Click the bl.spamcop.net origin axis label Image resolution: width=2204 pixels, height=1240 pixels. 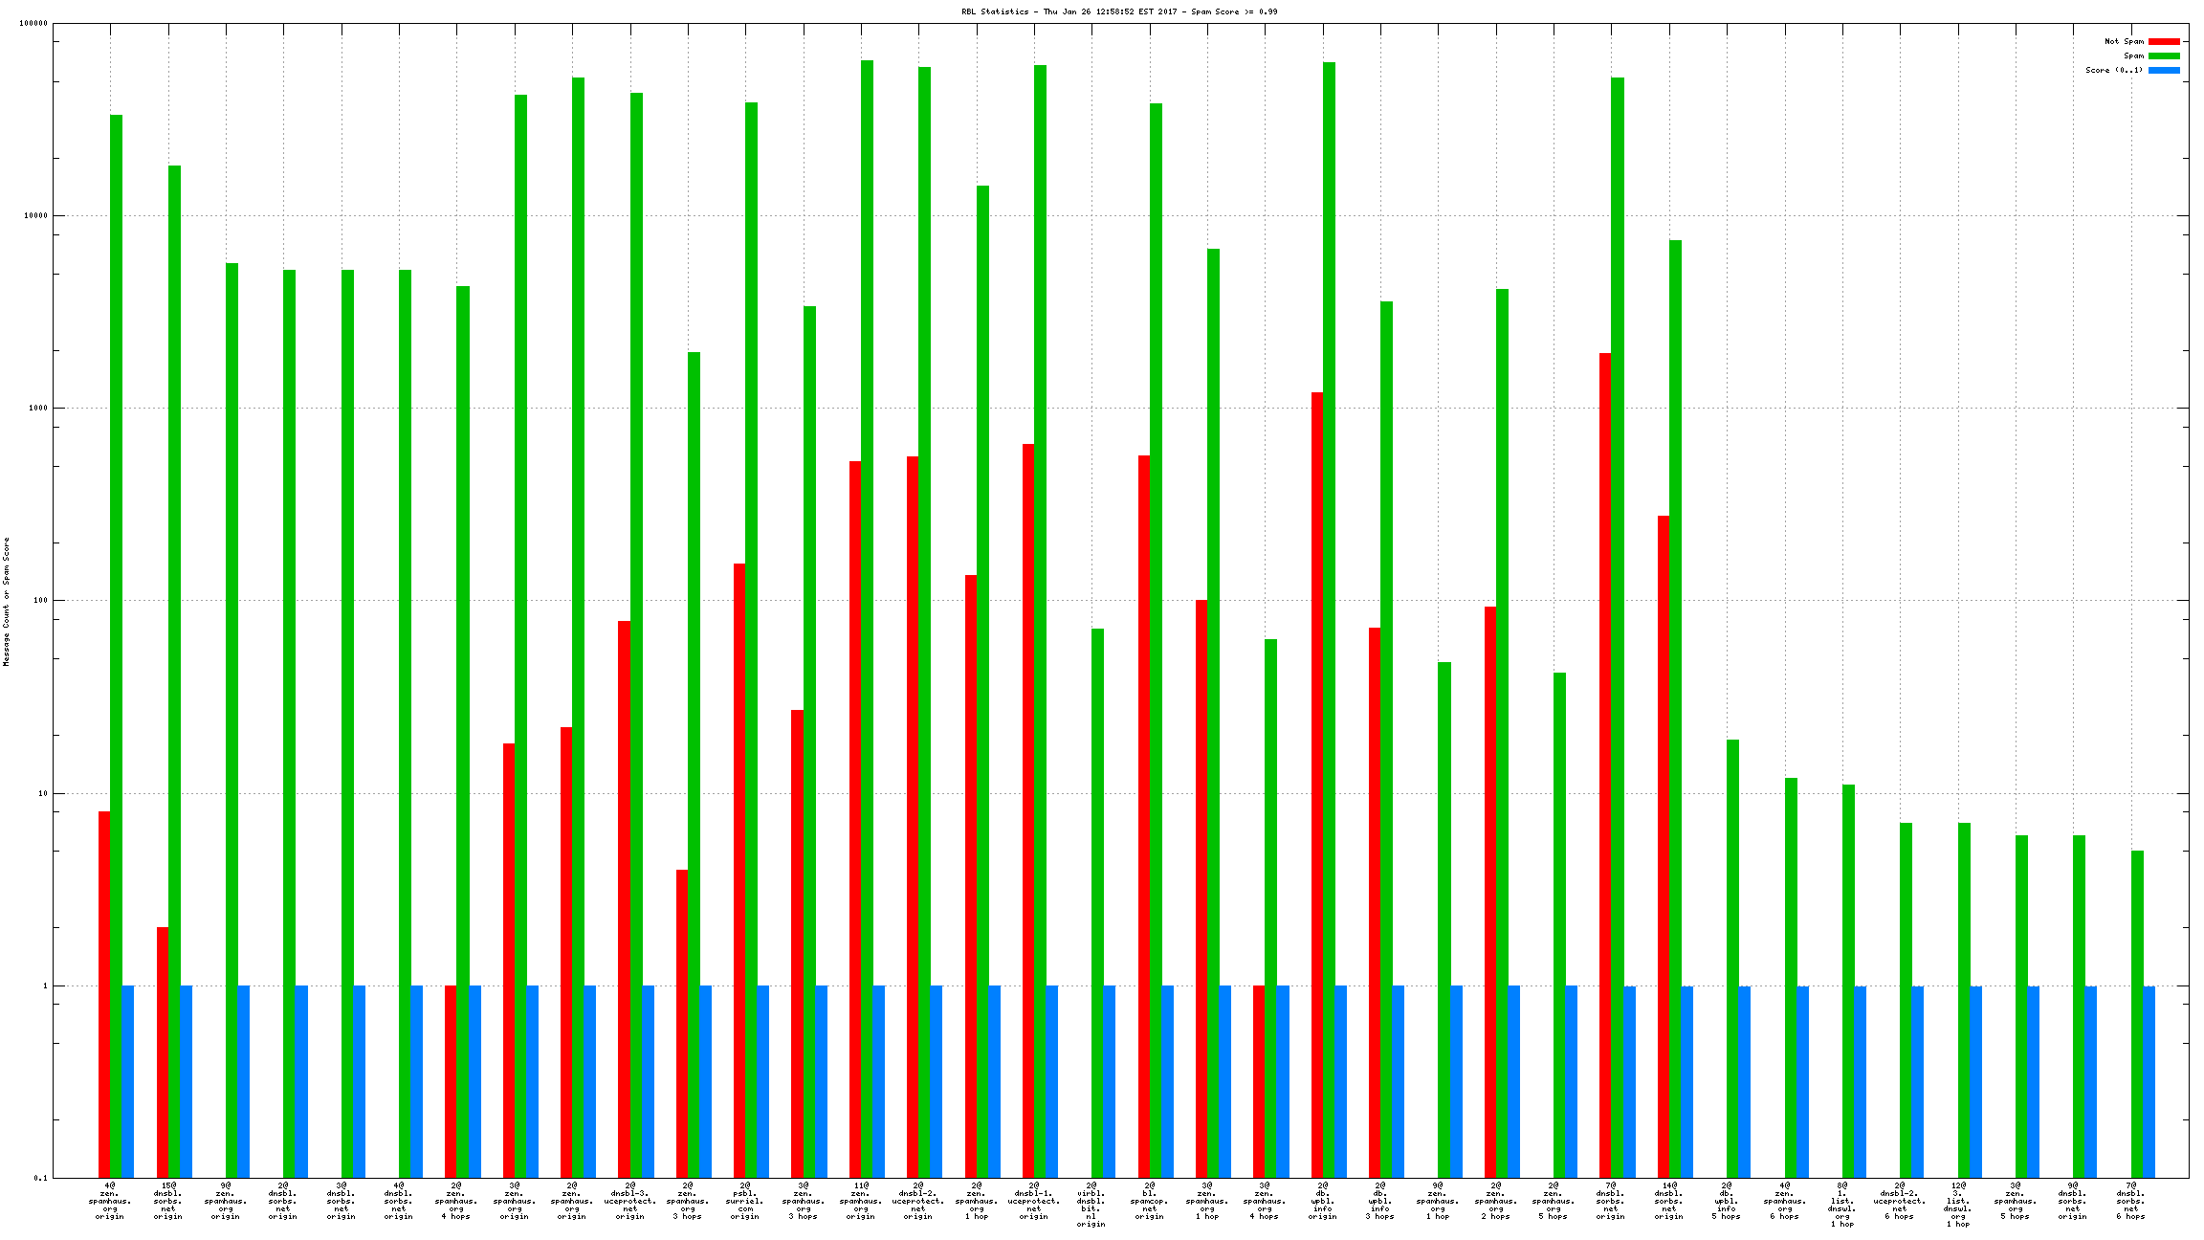pyautogui.click(x=1149, y=1201)
